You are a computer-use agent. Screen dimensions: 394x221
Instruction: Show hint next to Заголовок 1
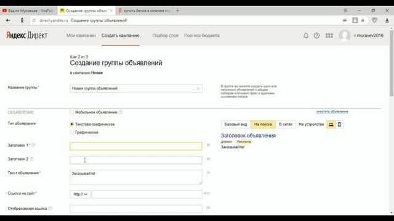34,145
